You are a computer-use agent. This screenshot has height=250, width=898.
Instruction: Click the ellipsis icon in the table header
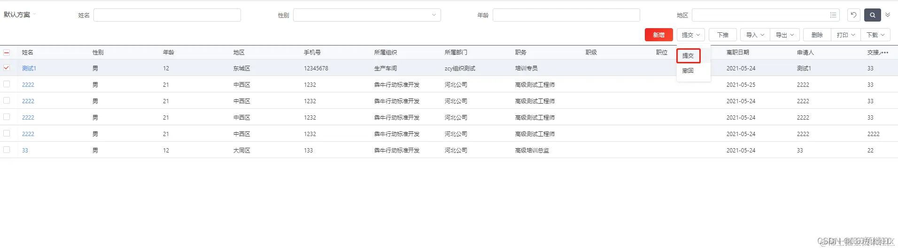click(885, 53)
